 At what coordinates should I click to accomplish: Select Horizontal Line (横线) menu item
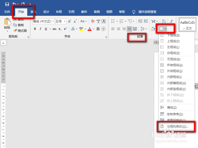tap(177, 108)
